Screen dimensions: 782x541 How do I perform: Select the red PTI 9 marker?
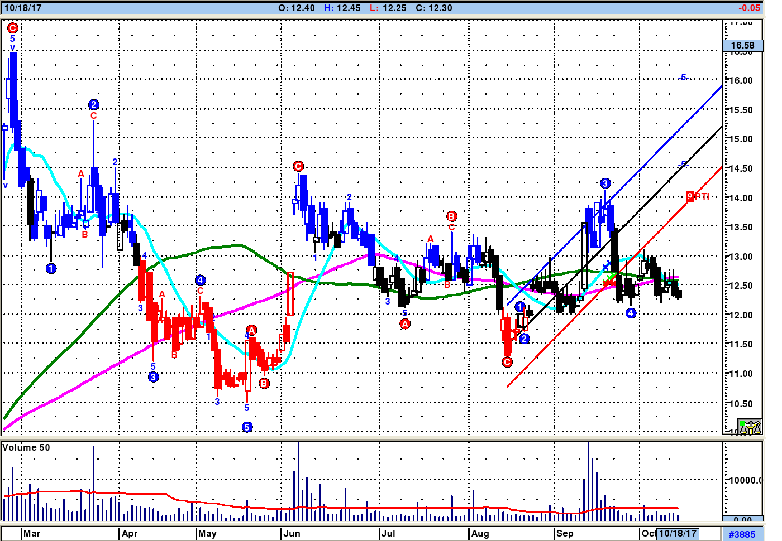pyautogui.click(x=690, y=196)
